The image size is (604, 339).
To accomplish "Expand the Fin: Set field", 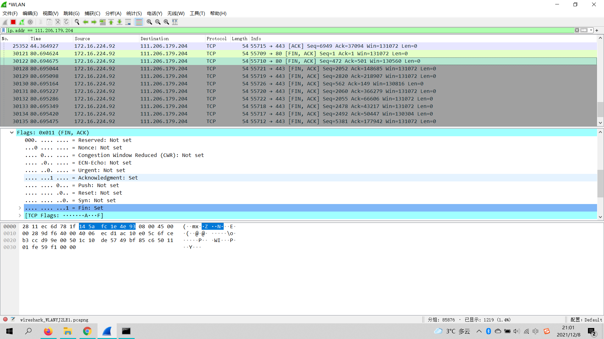I will coord(20,208).
